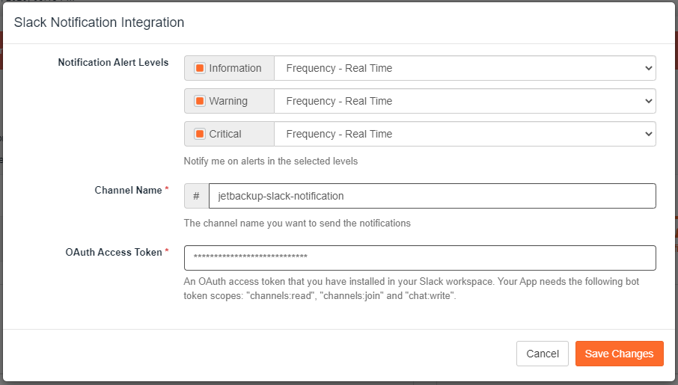Image resolution: width=678 pixels, height=385 pixels.
Task: Click the 'Channel Name' field label
Action: click(128, 190)
